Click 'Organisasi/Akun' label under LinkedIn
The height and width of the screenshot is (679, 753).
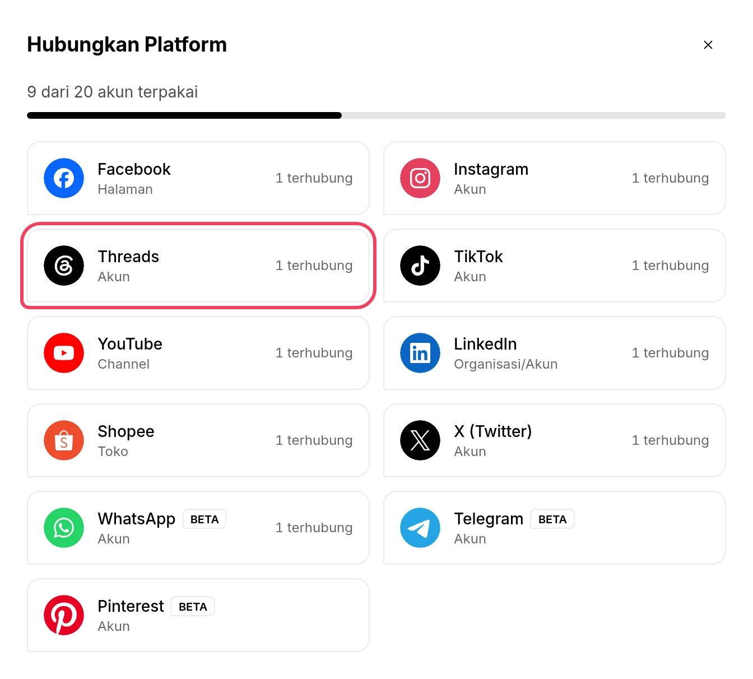coord(505,364)
